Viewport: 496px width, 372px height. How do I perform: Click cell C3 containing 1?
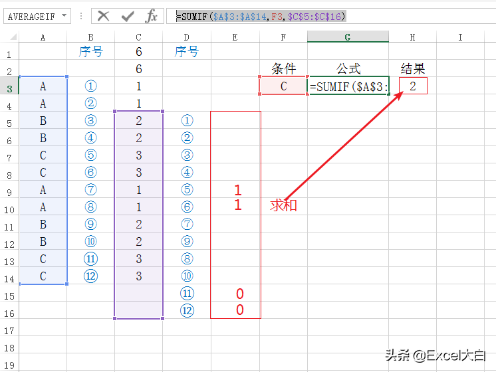[x=138, y=86]
